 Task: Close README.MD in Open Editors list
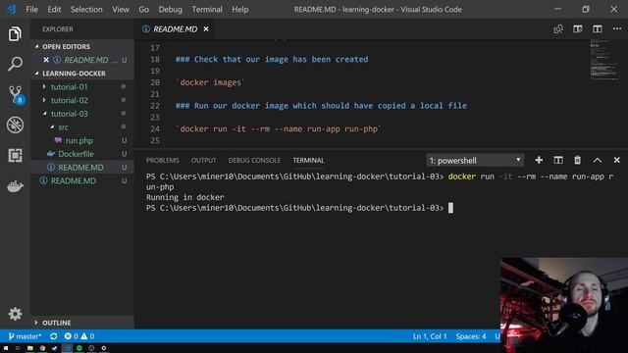coord(46,60)
